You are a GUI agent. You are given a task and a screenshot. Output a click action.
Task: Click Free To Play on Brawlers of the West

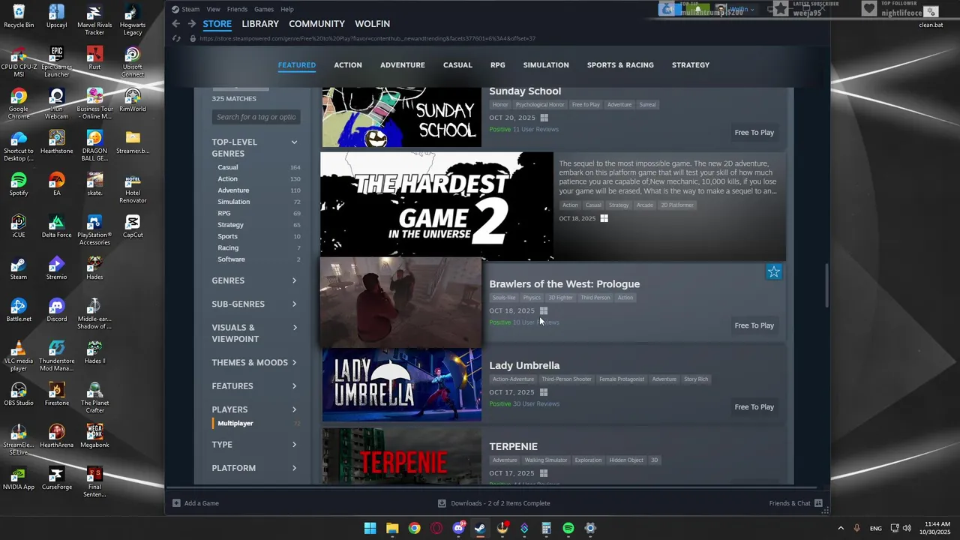tap(754, 325)
